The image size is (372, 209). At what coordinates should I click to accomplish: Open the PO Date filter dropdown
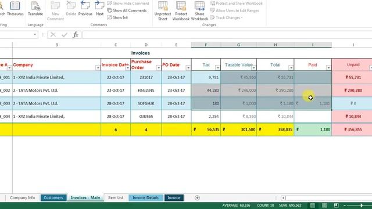tap(188, 68)
